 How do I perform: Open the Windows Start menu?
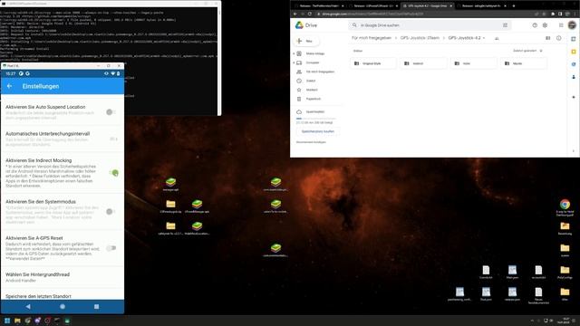[x=7, y=321]
